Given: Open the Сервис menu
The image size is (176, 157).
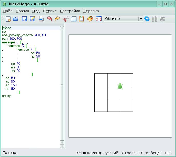Looking at the screenshot, I should pyautogui.click(x=50, y=11).
